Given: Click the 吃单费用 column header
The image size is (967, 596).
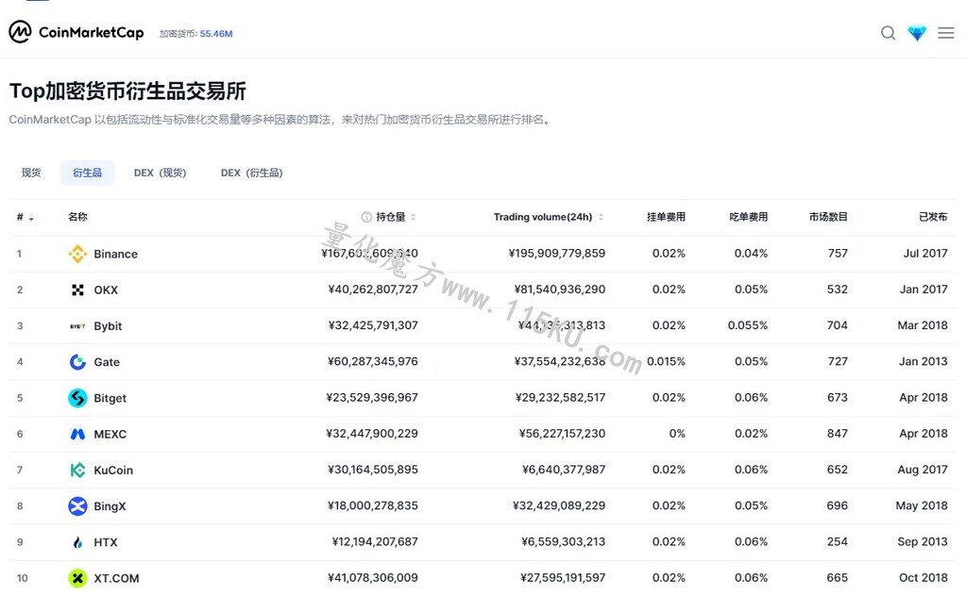Looking at the screenshot, I should pos(748,217).
